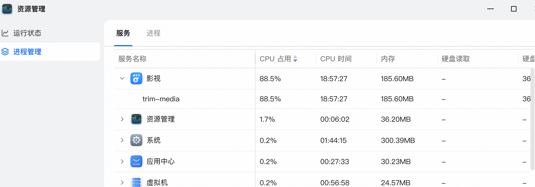Click the CPU 时间 column header

(x=336, y=59)
